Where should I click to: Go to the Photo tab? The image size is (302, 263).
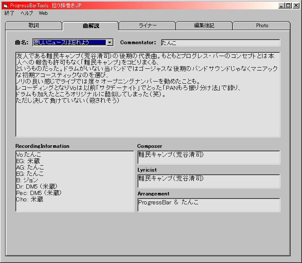click(x=262, y=25)
